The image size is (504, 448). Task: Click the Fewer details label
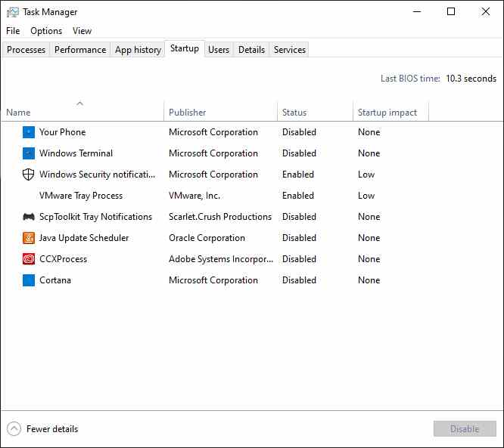tap(52, 429)
